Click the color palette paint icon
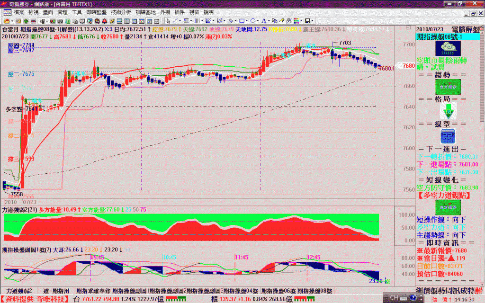The height and width of the screenshot is (303, 485). coord(97,21)
